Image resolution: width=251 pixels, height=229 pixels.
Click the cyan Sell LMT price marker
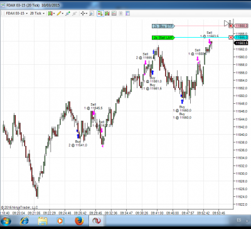(x=241, y=38)
